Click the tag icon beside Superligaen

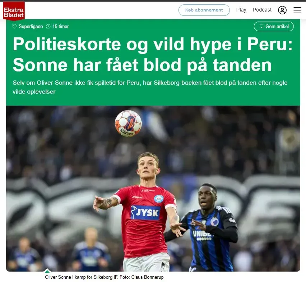(15, 26)
